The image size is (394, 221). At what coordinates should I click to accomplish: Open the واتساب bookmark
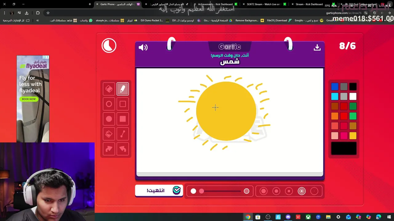pos(86,21)
